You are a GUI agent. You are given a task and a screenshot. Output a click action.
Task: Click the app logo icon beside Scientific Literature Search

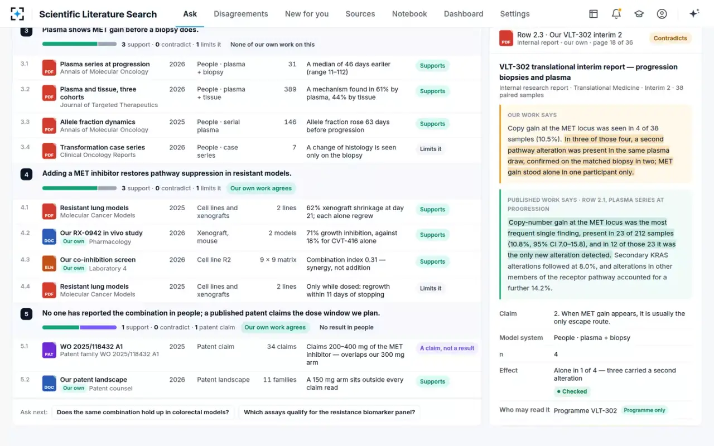point(17,14)
